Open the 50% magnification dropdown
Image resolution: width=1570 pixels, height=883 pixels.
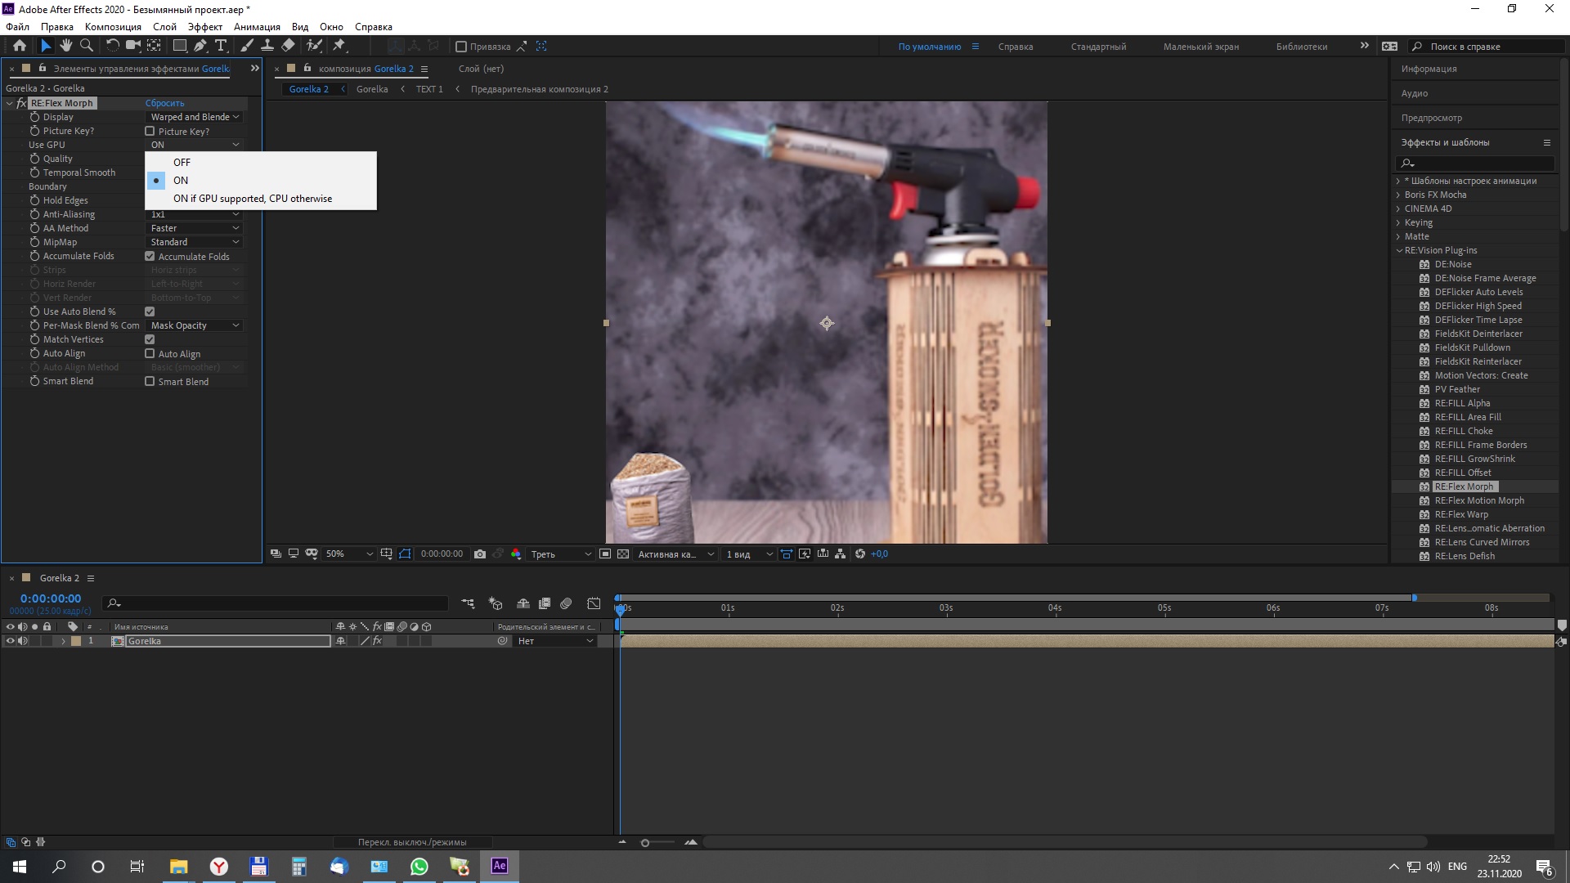349,554
